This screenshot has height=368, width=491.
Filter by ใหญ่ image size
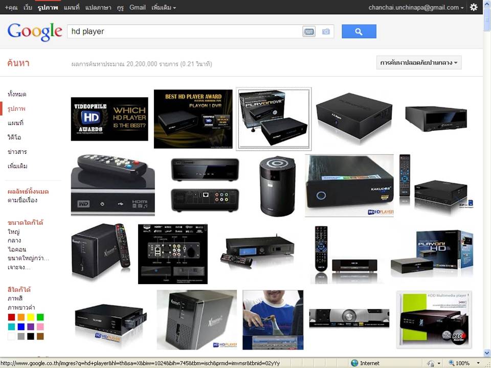(14, 232)
